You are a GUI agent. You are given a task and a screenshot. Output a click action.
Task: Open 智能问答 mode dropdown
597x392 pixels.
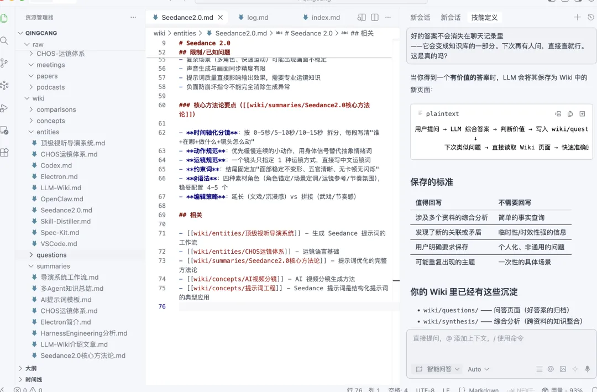tap(438, 369)
